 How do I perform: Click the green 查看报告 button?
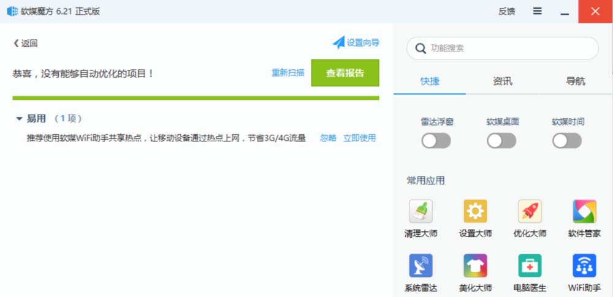pyautogui.click(x=345, y=73)
